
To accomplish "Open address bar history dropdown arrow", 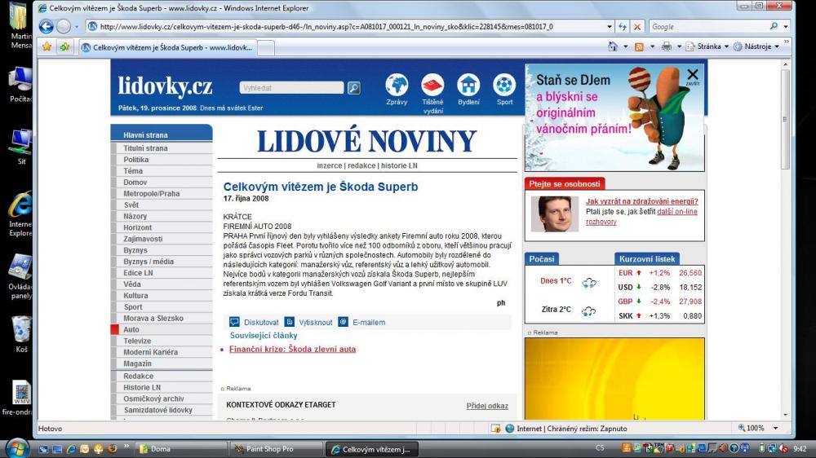I will [610, 26].
